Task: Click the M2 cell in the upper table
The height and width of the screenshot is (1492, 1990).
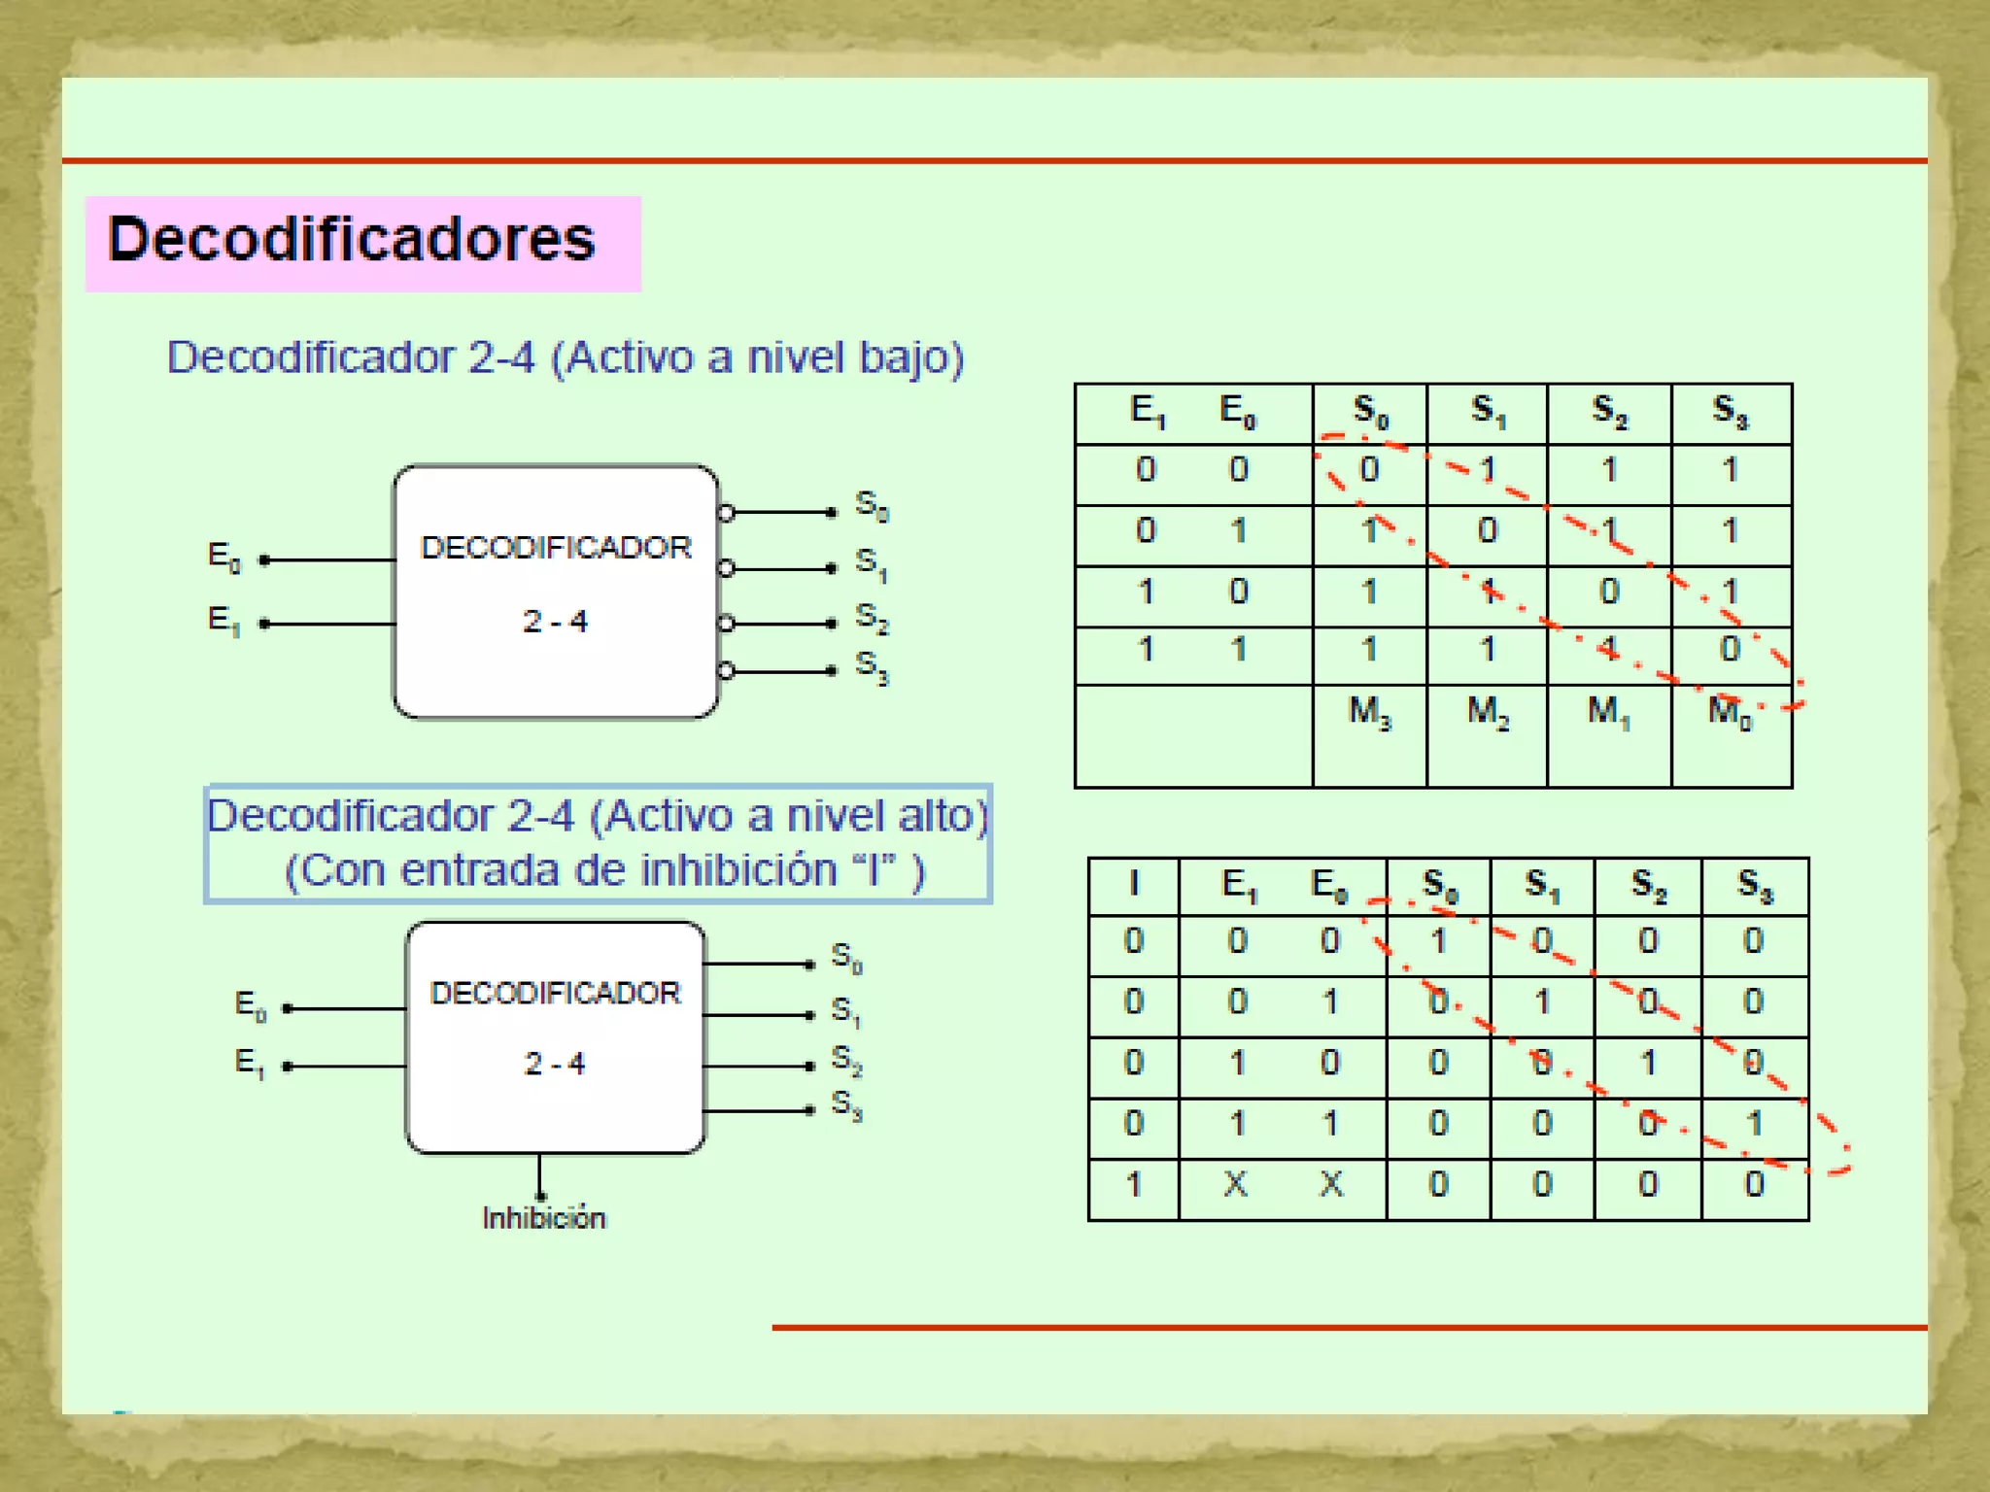Action: pos(1487,712)
